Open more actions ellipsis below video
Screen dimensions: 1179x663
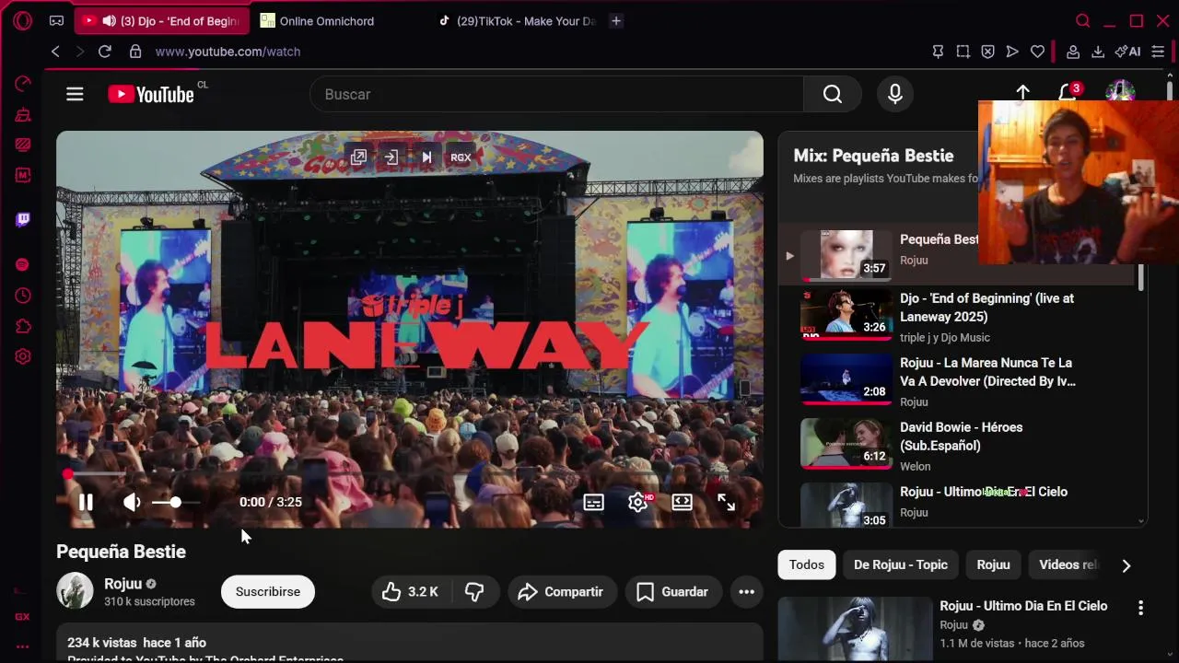pyautogui.click(x=747, y=592)
